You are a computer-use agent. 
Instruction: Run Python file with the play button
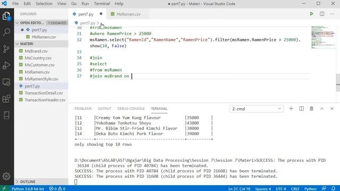tap(312, 14)
